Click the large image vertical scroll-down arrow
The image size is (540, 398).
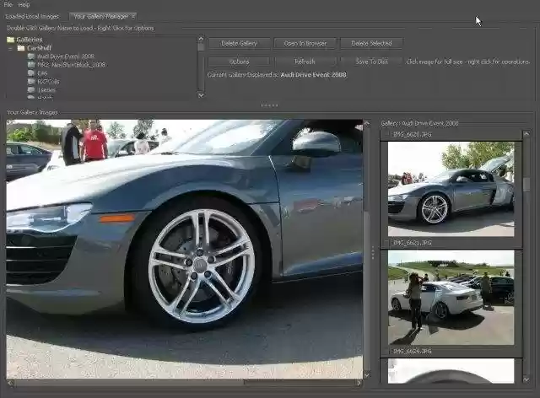[x=367, y=374]
